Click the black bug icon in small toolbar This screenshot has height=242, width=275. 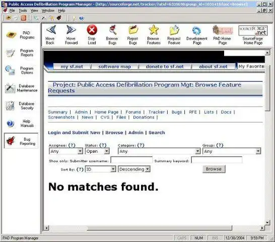(59, 18)
